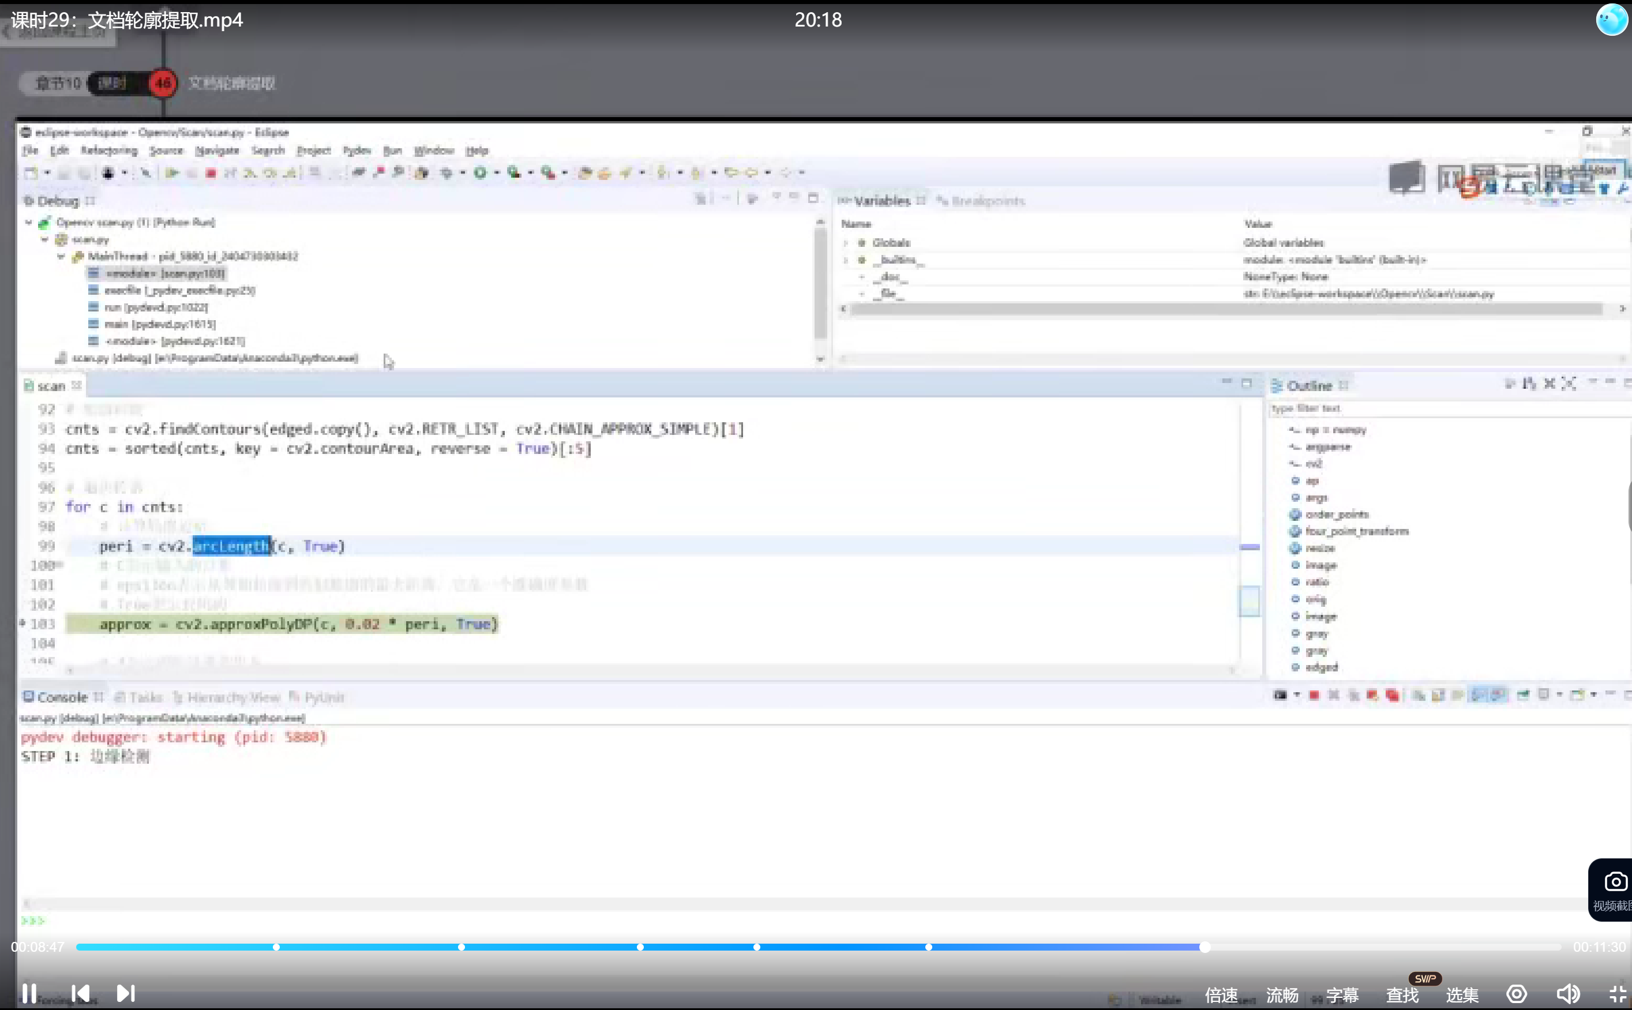Open Eclipse Edit menu

59,151
